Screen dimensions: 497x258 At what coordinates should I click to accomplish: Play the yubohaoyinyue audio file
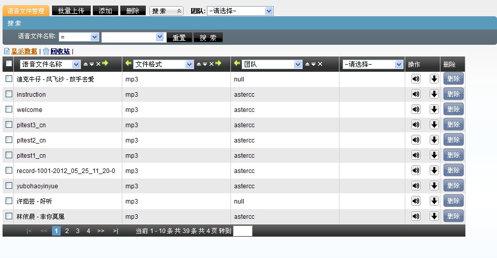[416, 186]
